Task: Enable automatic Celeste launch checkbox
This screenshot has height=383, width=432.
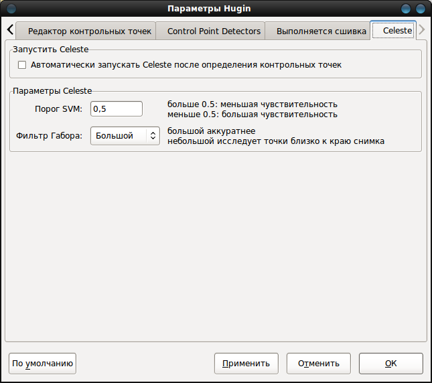Action: [x=22, y=65]
